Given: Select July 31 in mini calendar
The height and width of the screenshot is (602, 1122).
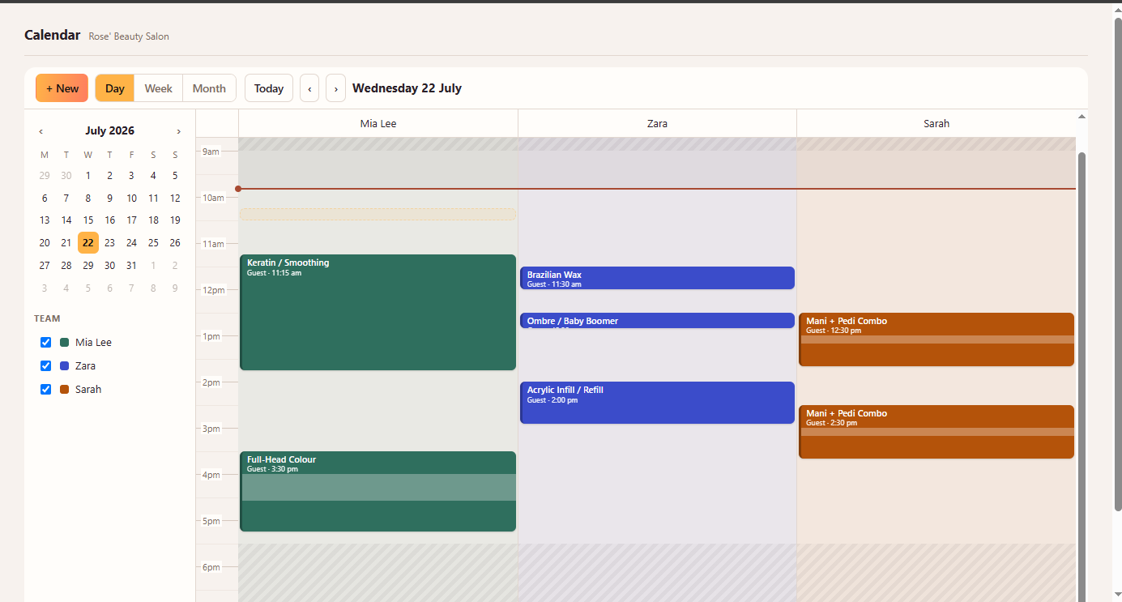Looking at the screenshot, I should [131, 265].
